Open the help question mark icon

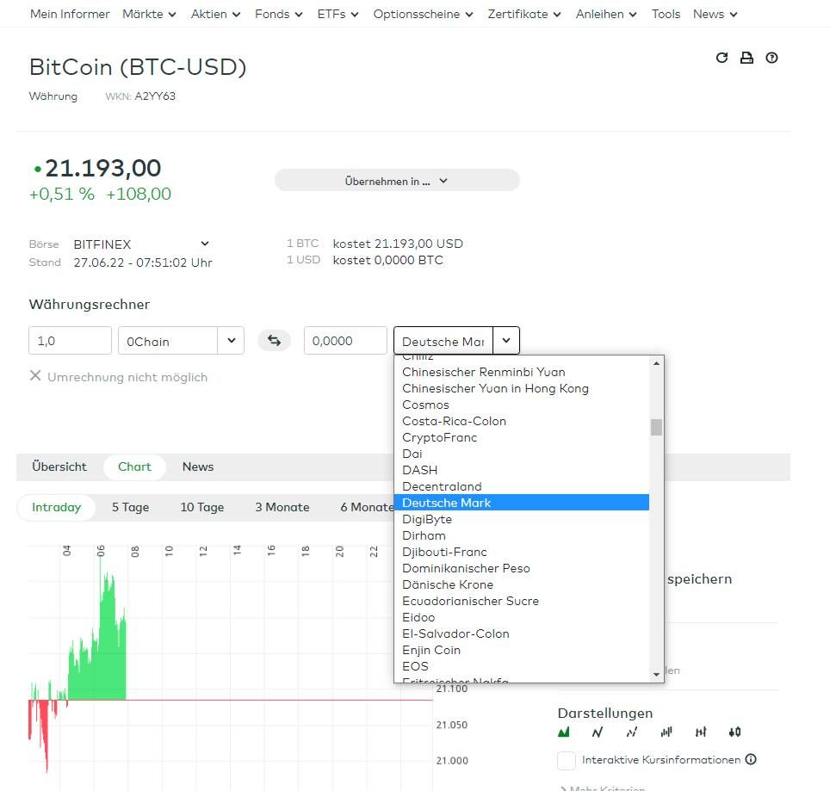[771, 58]
